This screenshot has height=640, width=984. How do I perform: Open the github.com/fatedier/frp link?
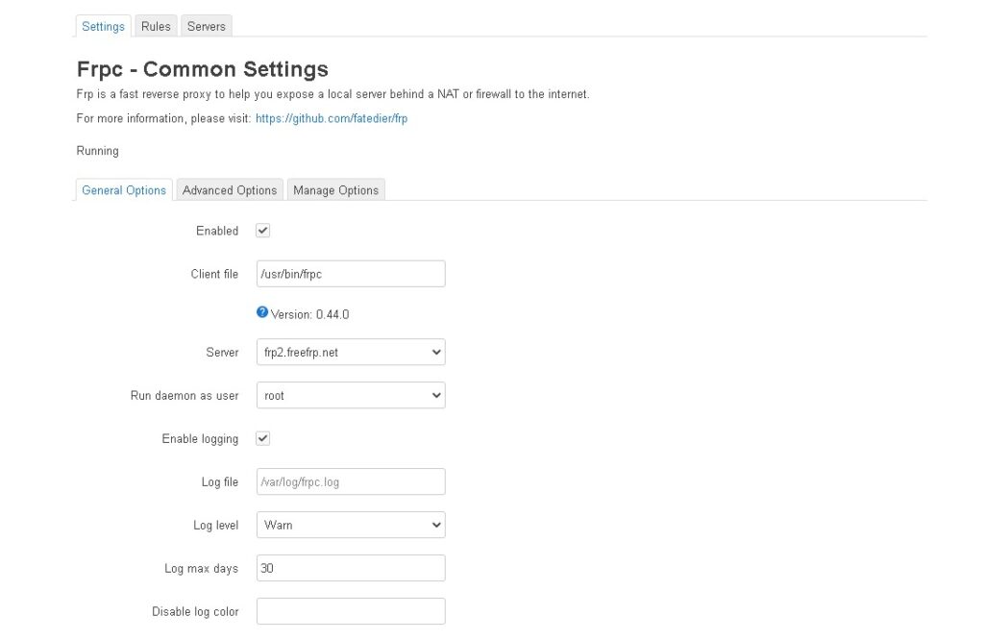click(x=332, y=118)
